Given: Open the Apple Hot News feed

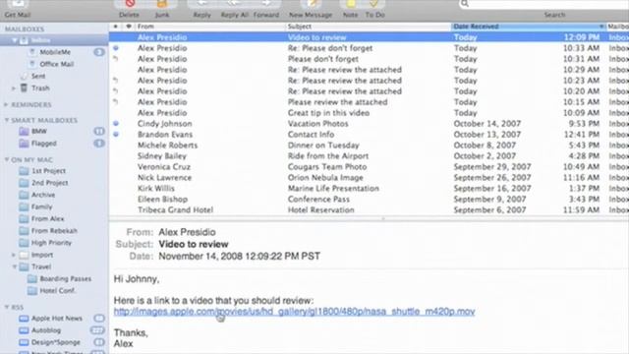Looking at the screenshot, I should pos(57,319).
